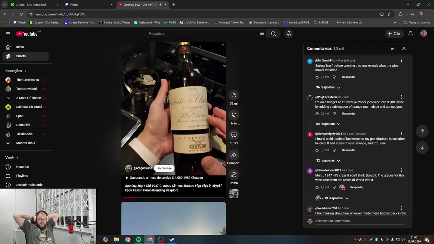
Task: Switch to the Twitch browser tab
Action: 88,5
